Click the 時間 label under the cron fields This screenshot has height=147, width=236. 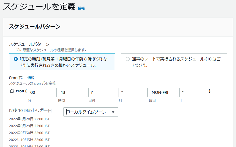[x=62, y=101]
